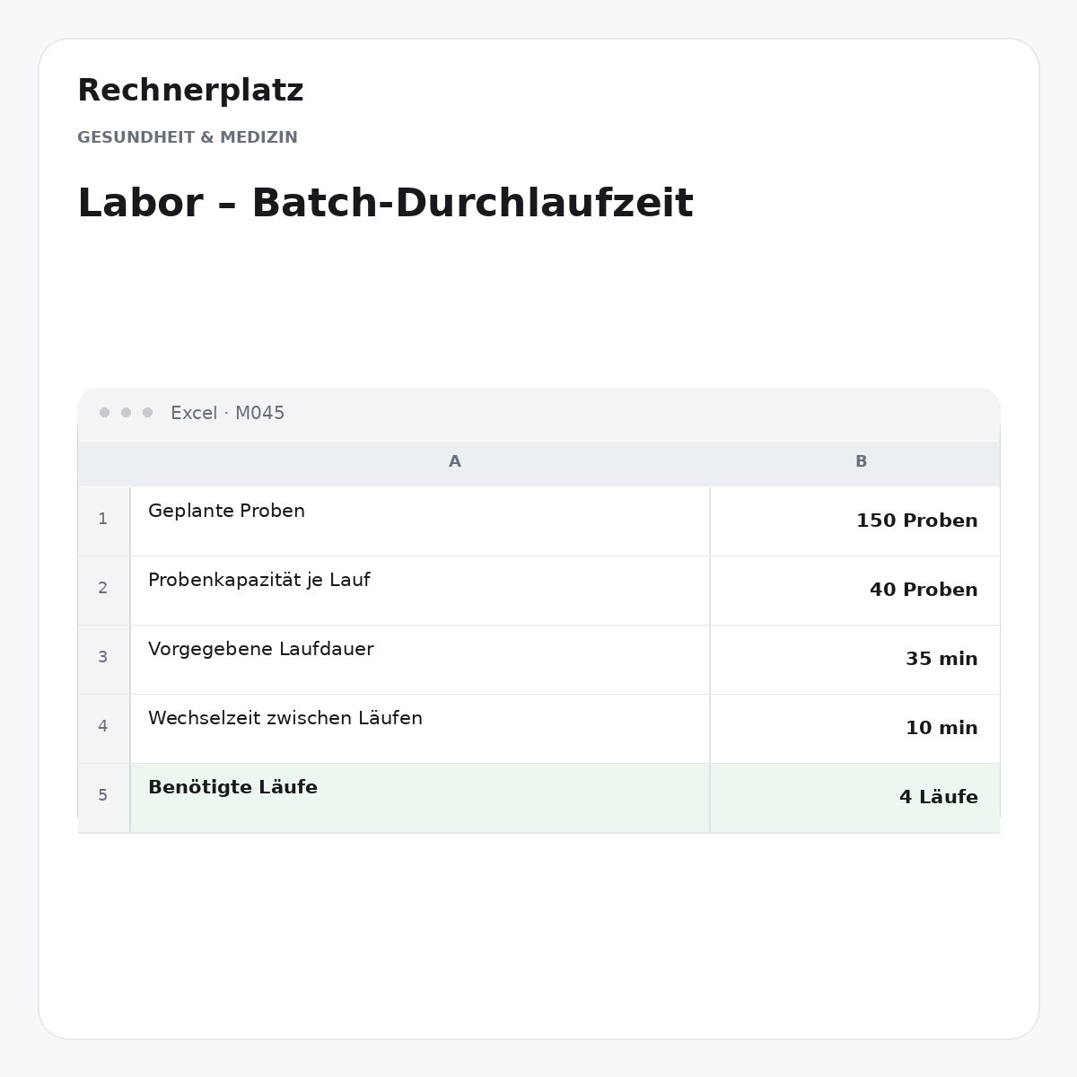
Task: Select column A header
Action: point(420,462)
